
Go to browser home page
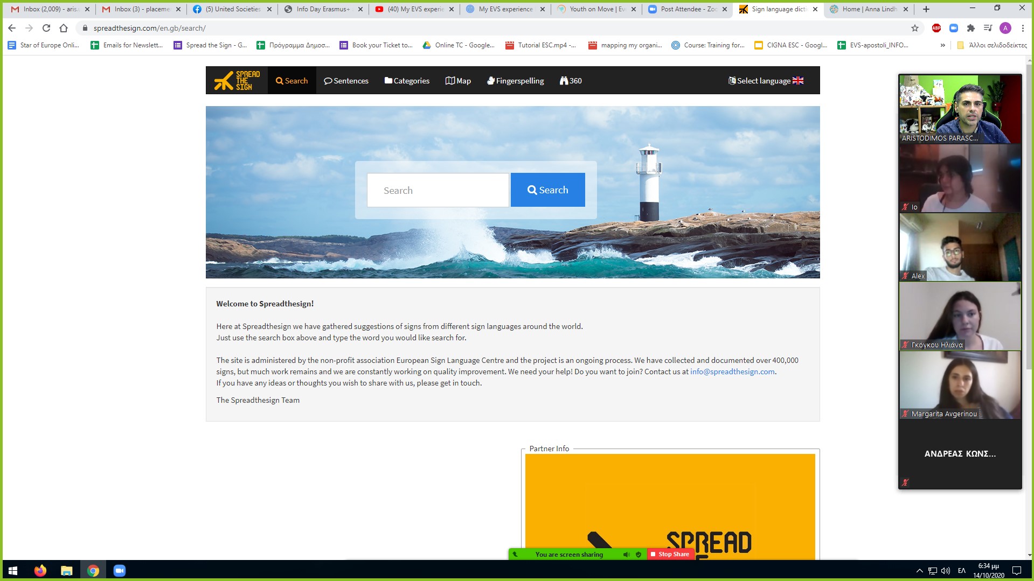tap(64, 28)
